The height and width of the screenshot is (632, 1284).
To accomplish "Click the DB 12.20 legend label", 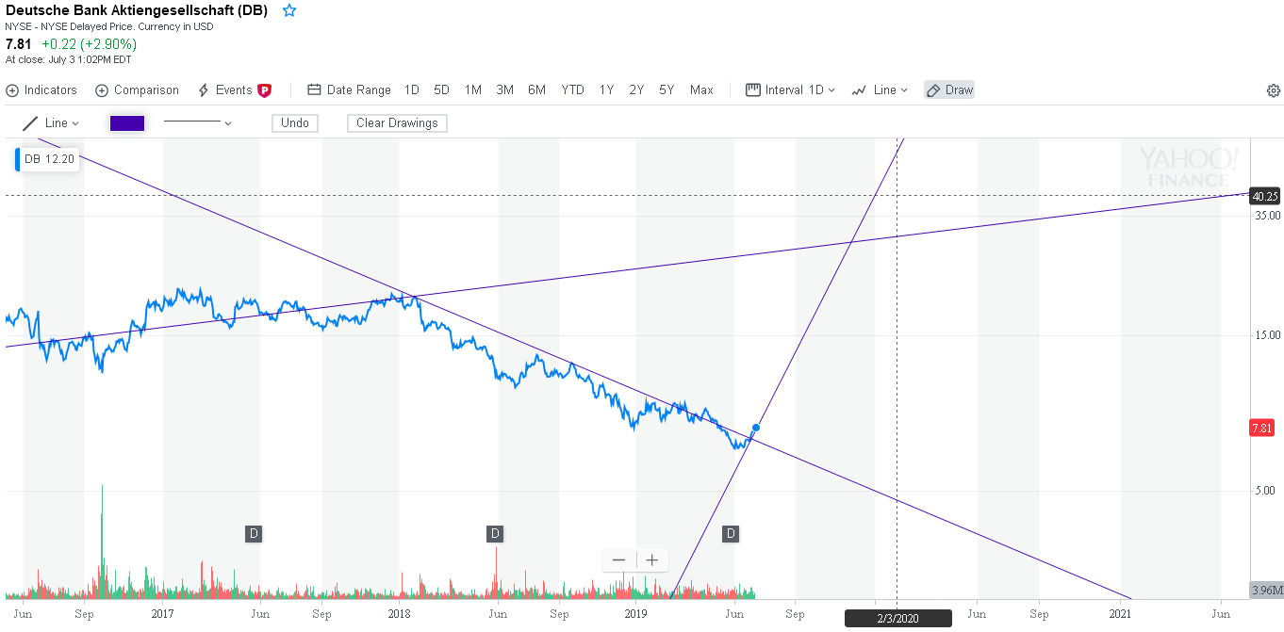I will pos(47,158).
